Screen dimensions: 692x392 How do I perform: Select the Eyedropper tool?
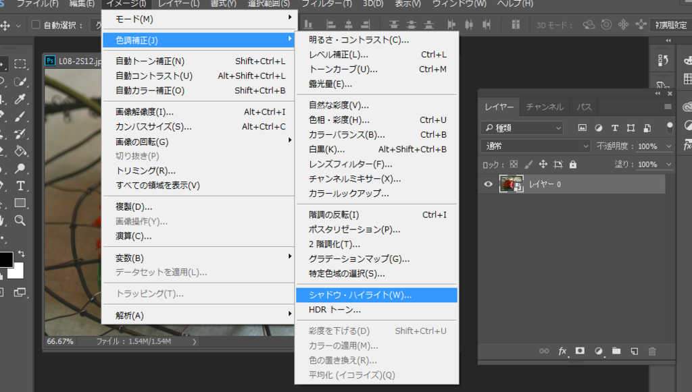click(20, 99)
